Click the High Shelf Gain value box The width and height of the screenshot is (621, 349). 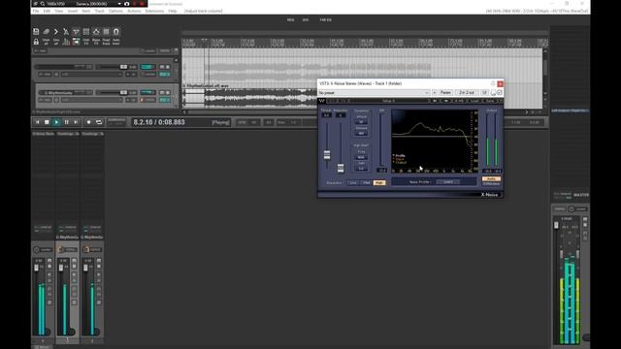coord(361,169)
